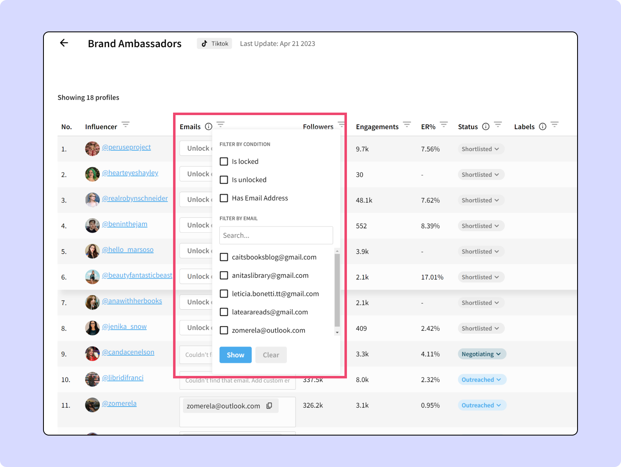Click the filter icon on the Influencer column
Screen dimensions: 621x467
coord(125,124)
